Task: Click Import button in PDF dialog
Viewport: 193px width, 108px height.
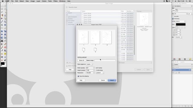Action: tap(112, 80)
